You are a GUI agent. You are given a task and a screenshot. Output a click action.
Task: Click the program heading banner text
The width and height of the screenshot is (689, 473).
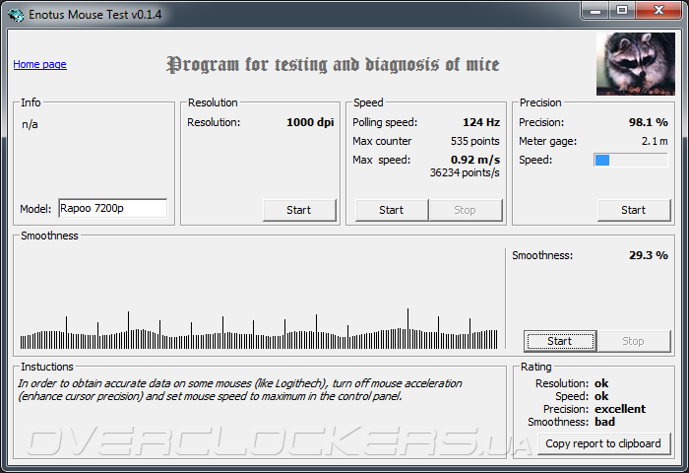click(x=333, y=65)
